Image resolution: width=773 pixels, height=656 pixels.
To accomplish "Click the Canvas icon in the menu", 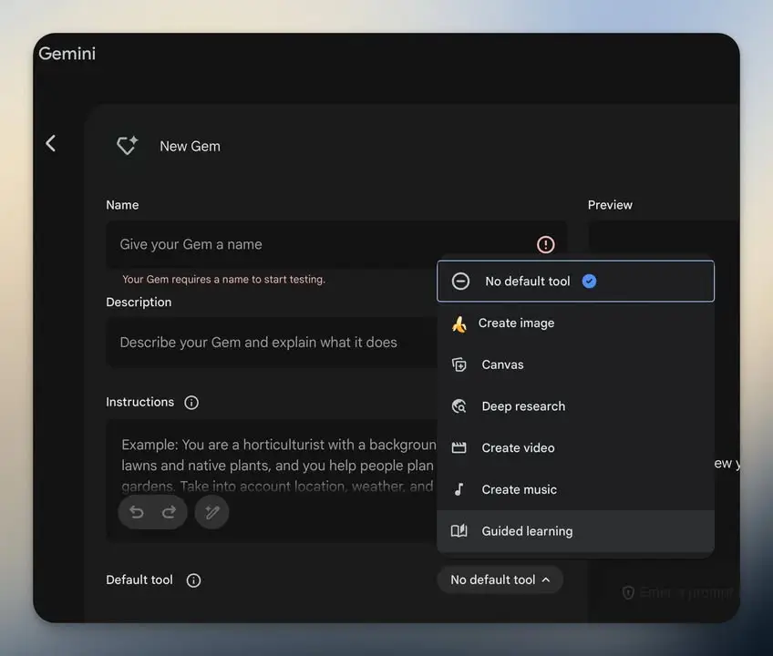I will point(459,364).
